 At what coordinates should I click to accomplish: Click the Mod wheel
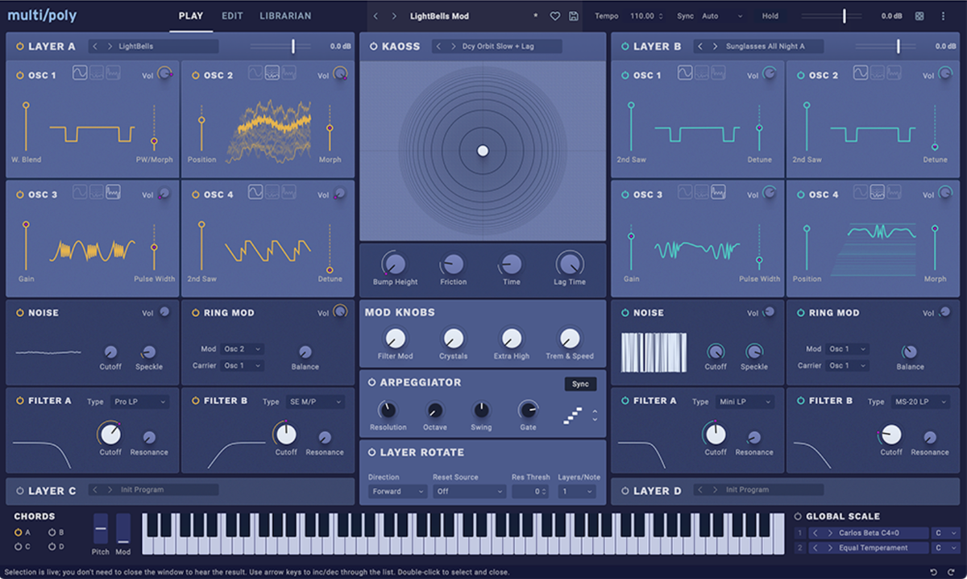click(123, 529)
